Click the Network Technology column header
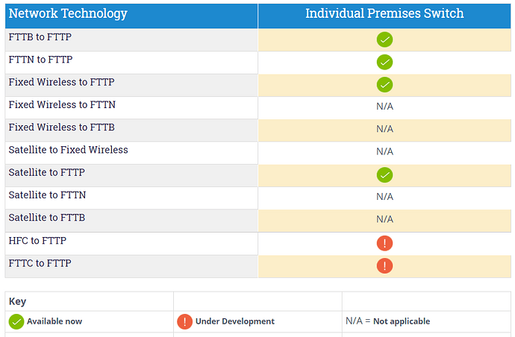Screen dimensions: 515x337 68,13
